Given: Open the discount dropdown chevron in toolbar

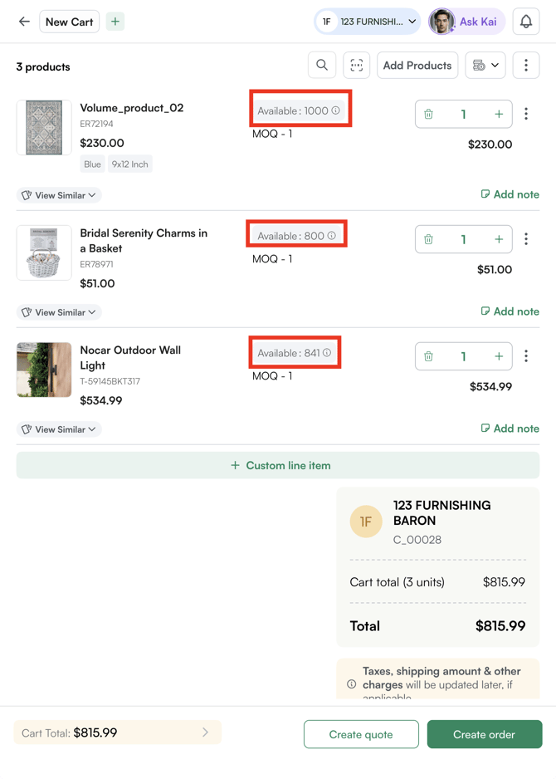Looking at the screenshot, I should [495, 65].
